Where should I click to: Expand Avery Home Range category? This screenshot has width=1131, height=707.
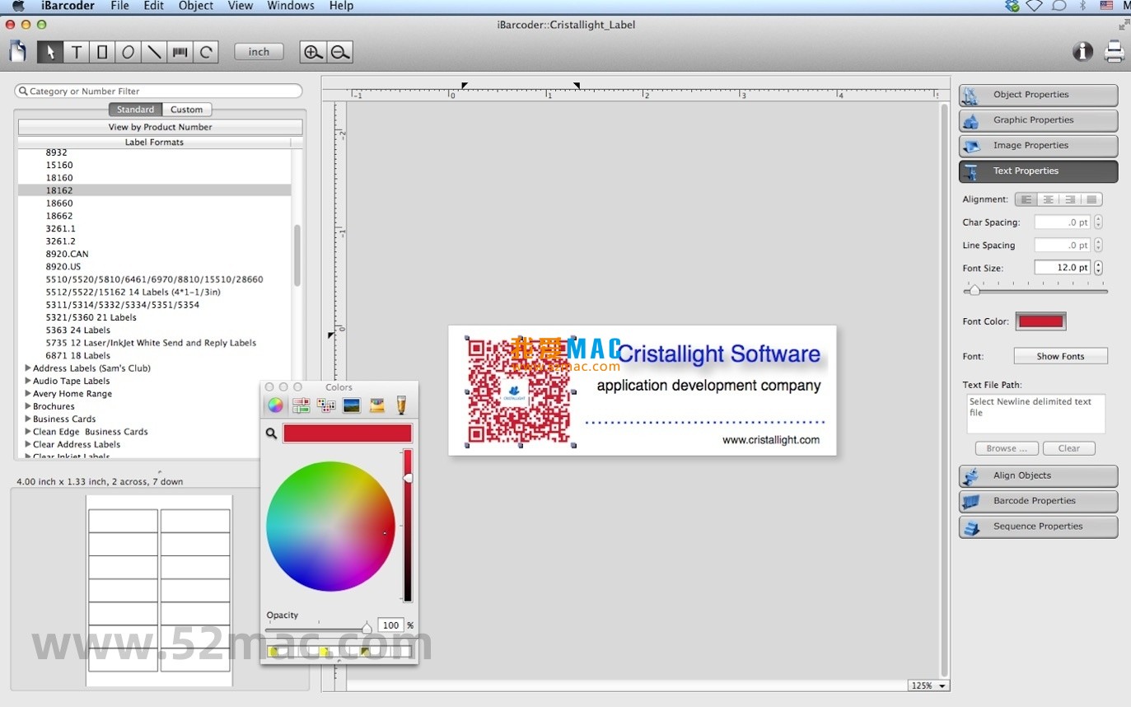click(x=28, y=394)
